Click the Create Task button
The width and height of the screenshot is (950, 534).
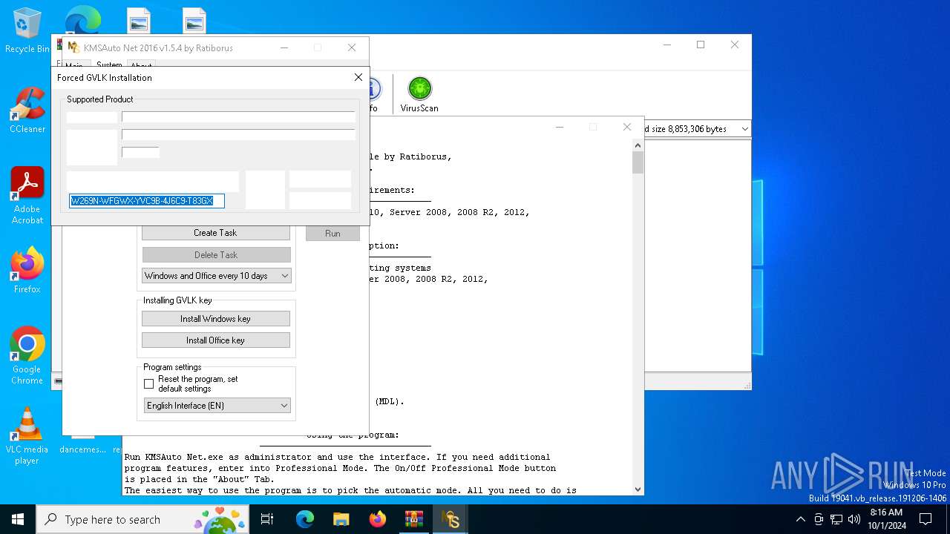(216, 233)
